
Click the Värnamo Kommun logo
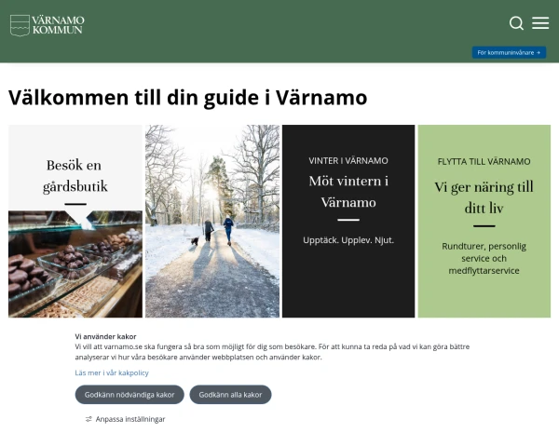[48, 25]
